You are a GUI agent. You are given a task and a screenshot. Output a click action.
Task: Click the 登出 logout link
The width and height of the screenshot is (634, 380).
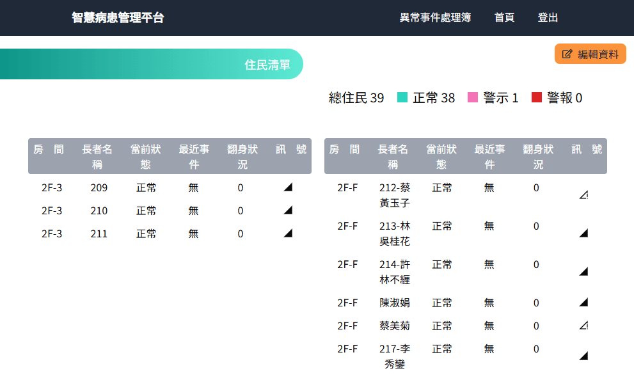549,17
